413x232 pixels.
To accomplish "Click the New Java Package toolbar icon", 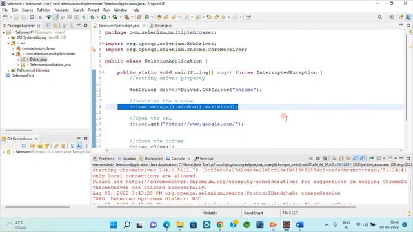I will 139,17.
